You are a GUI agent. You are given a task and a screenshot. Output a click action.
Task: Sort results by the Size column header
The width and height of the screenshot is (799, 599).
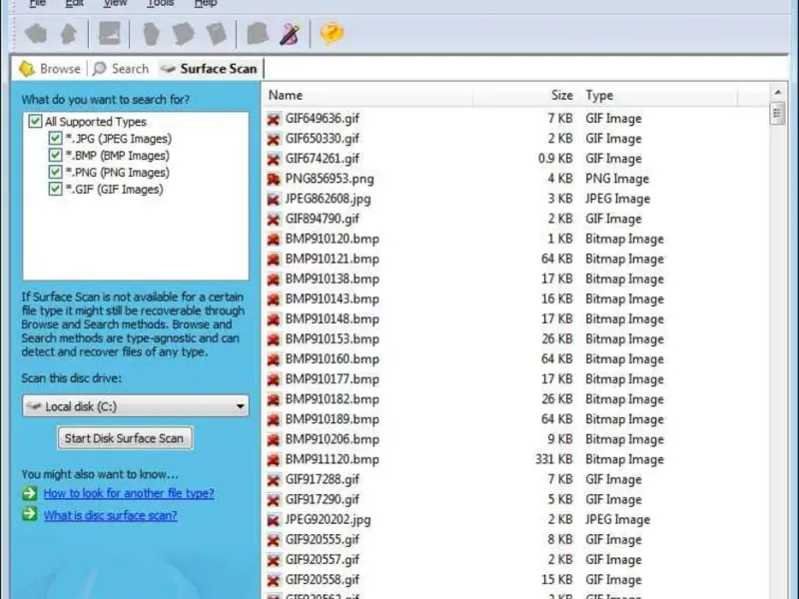pyautogui.click(x=526, y=95)
